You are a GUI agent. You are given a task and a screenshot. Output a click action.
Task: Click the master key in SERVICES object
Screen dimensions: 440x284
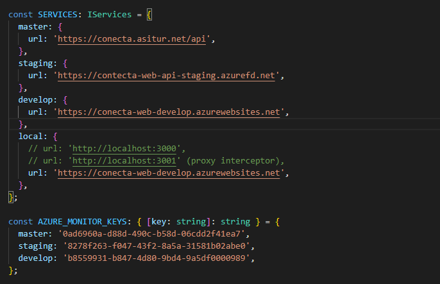33,27
